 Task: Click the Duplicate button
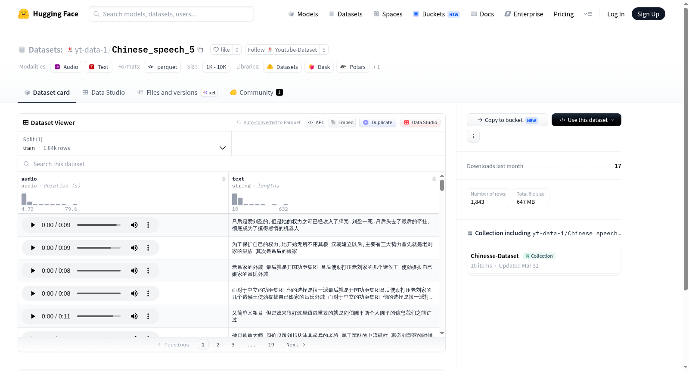378,122
